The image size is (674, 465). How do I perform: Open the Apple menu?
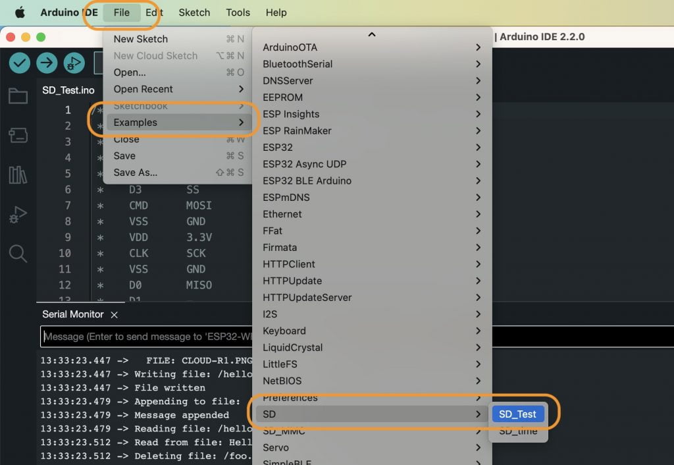coord(20,13)
